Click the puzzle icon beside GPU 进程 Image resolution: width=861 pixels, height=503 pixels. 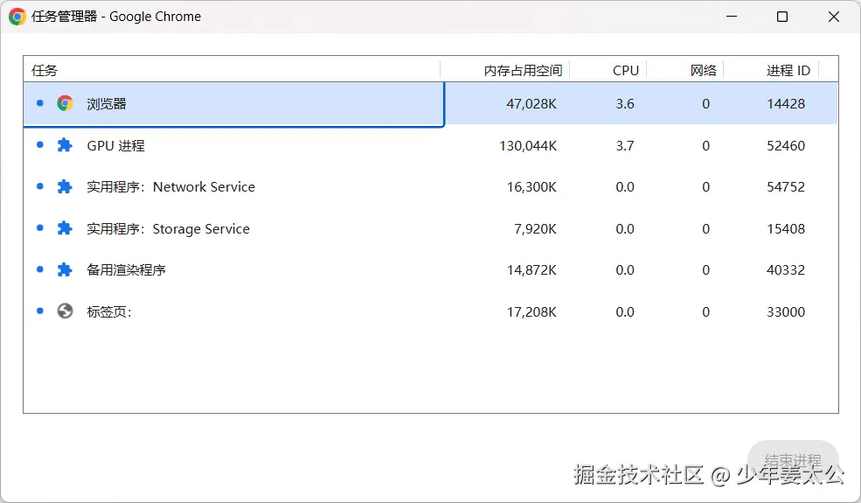[65, 145]
